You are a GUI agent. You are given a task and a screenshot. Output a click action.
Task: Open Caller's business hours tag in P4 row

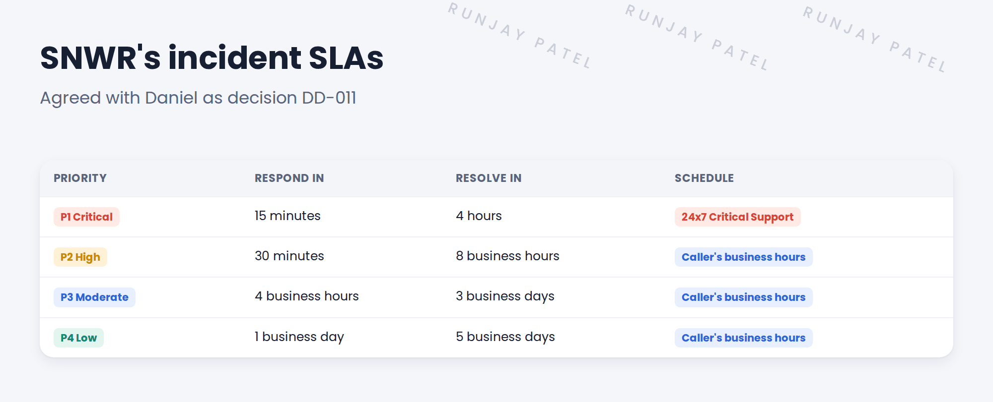(x=743, y=338)
